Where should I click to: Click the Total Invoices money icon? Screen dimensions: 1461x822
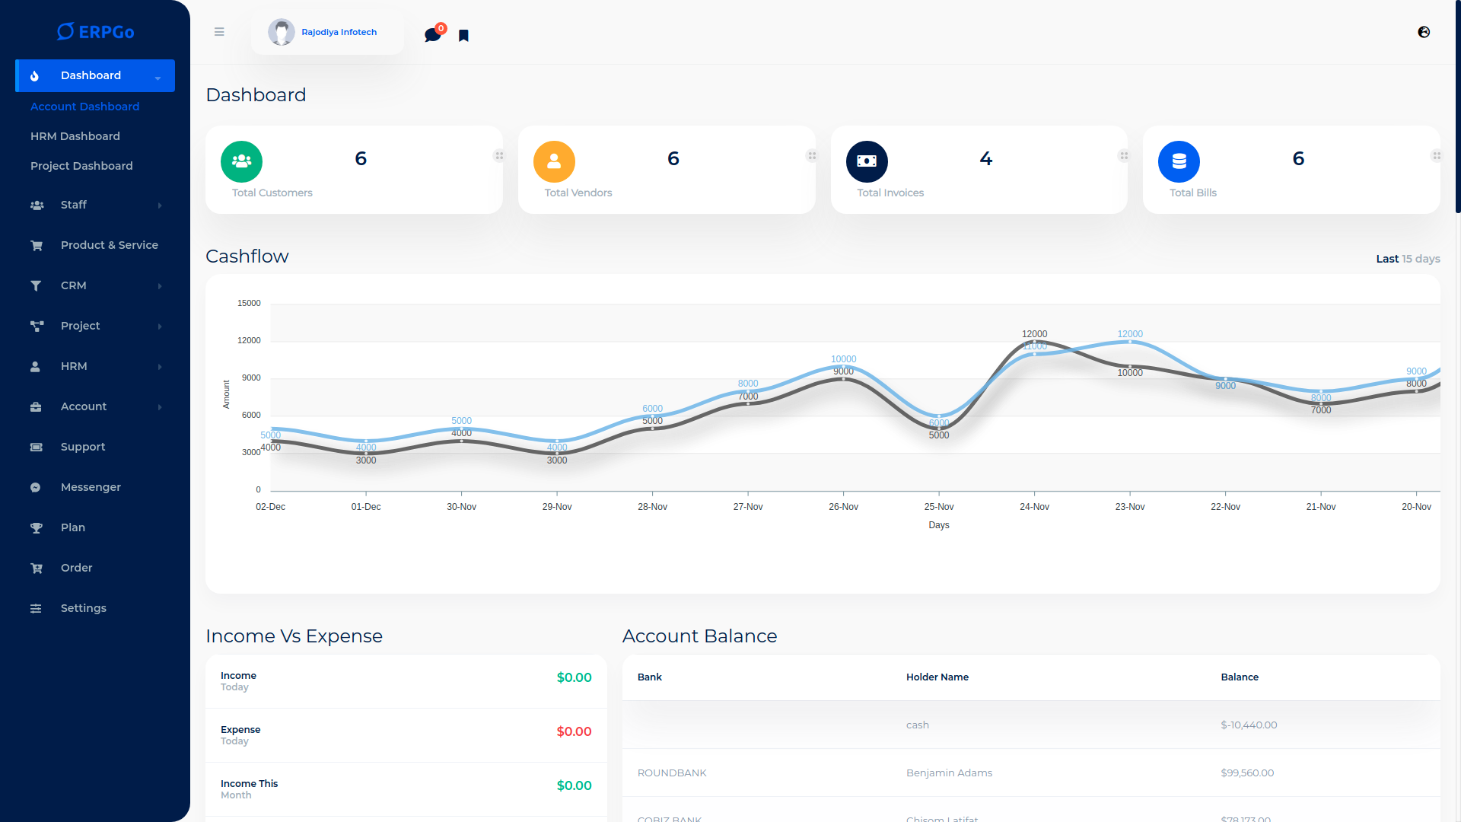click(x=867, y=161)
